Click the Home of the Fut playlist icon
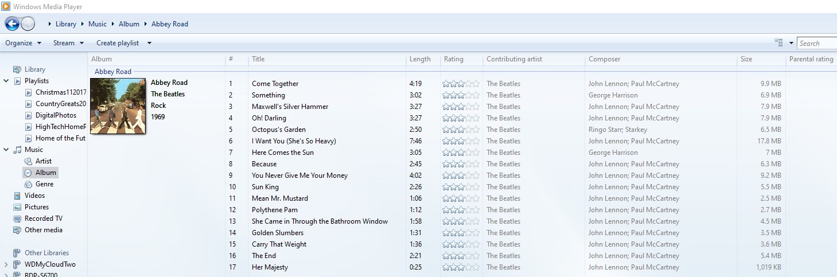 29,138
